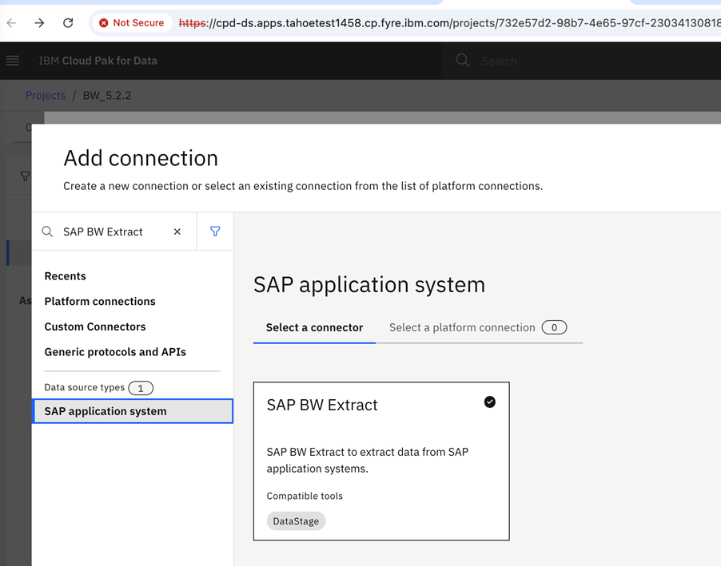Click the filter icon behind the dialog
The image size is (721, 566).
26,176
